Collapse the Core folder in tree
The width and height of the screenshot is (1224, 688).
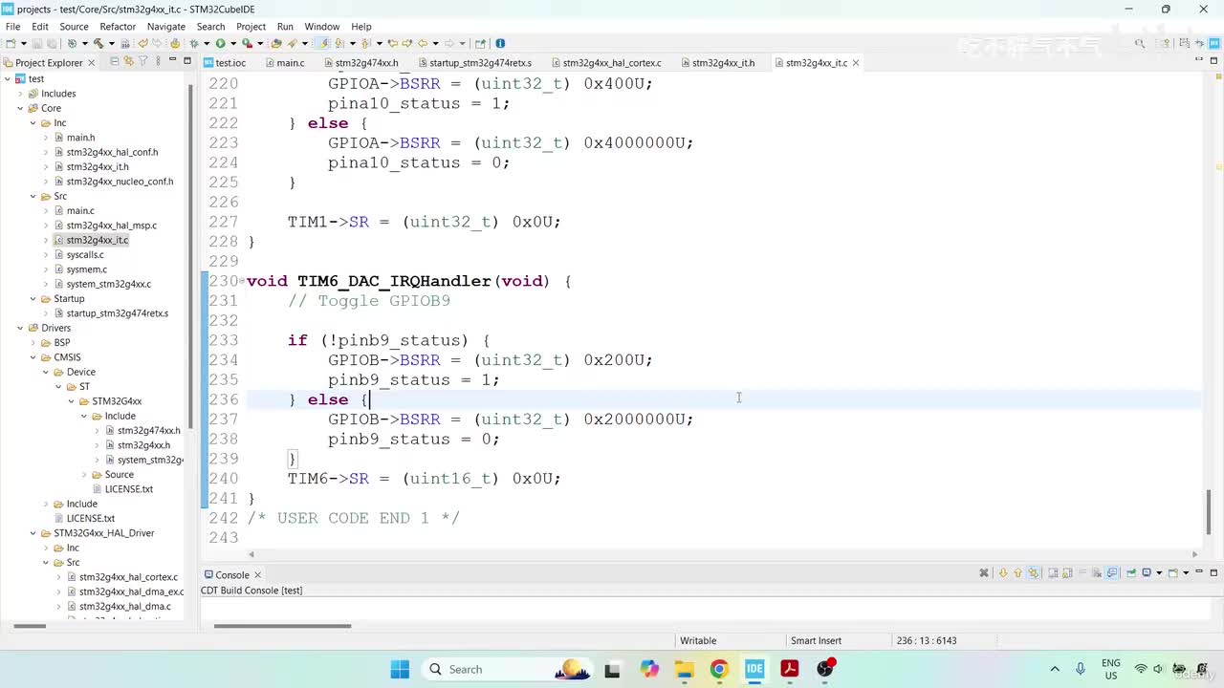pyautogui.click(x=20, y=108)
